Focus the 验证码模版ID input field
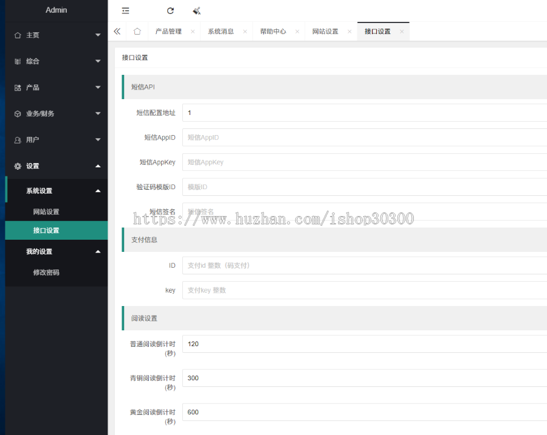547x435 pixels. [x=365, y=187]
